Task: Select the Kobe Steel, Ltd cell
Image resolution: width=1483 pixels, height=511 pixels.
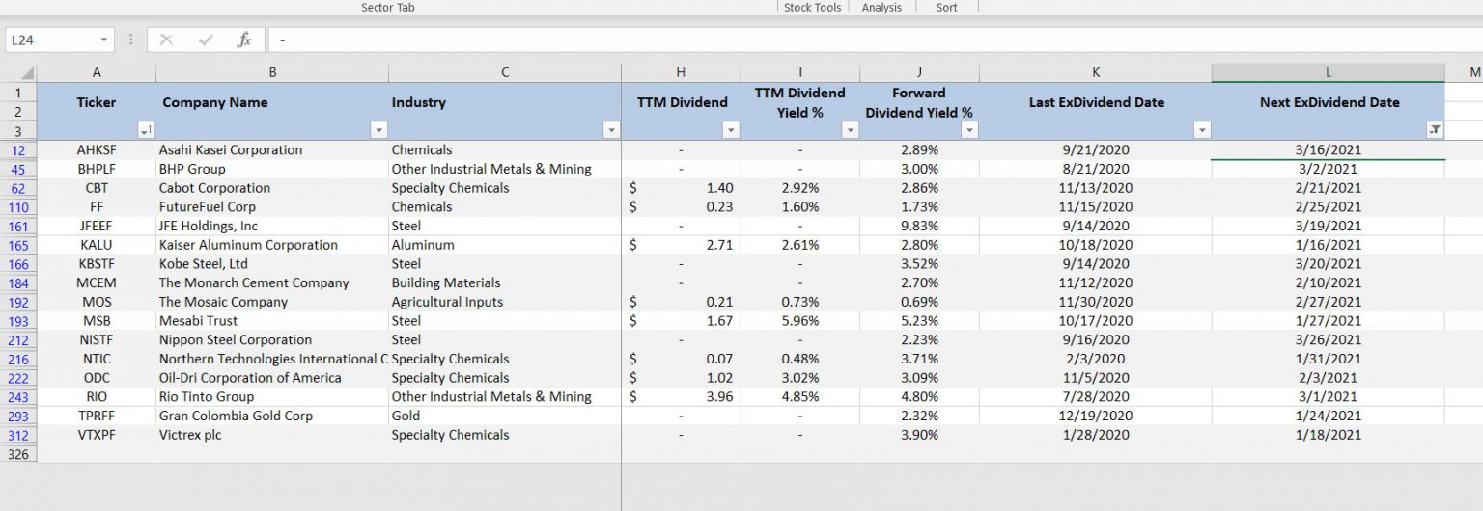Action: (x=272, y=263)
